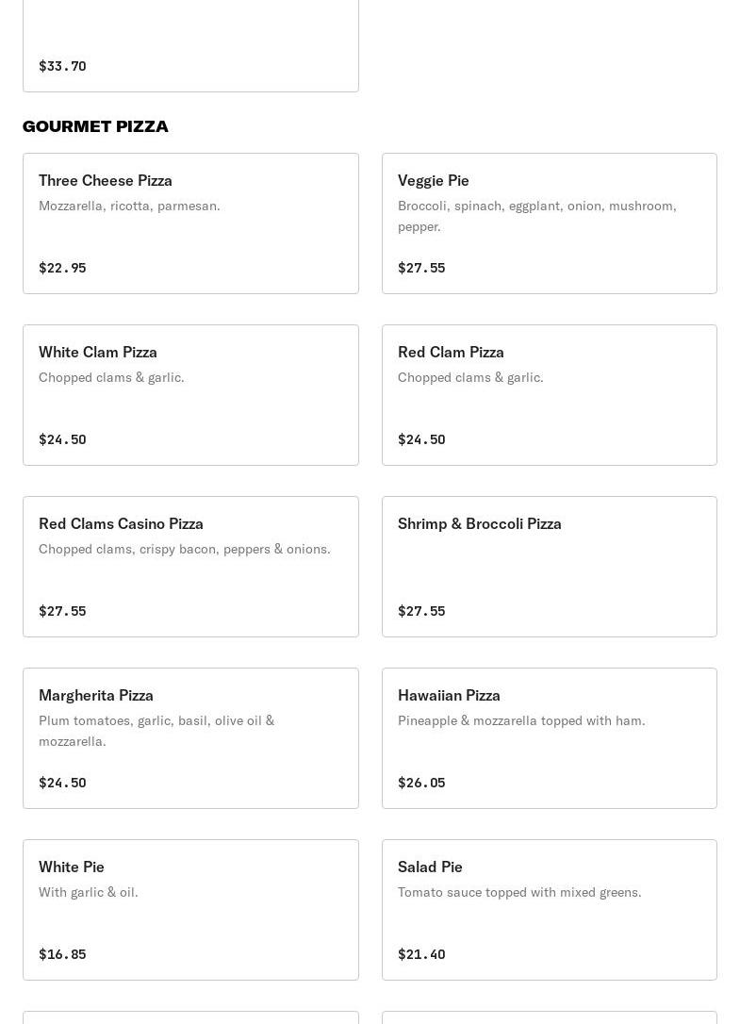The height and width of the screenshot is (1024, 740).
Task: Click the Gourmet Pizza section heading
Action: 95,126
